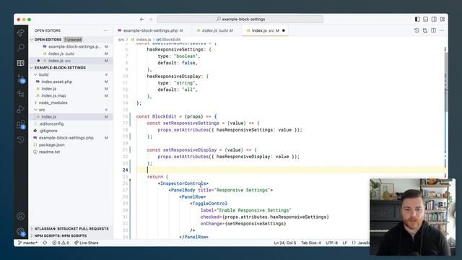The image size is (462, 260).
Task: Go forward using the right navigation arrow
Action: (151, 19)
